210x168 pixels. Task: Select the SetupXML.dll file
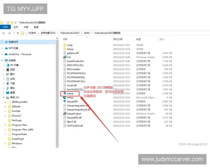(74, 118)
